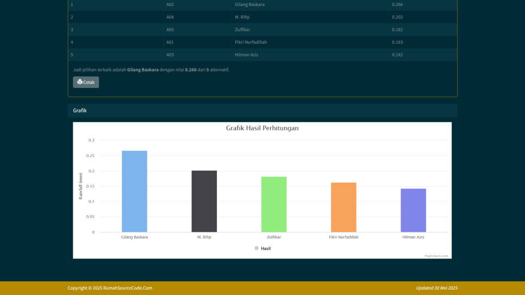The width and height of the screenshot is (525, 295).
Task: Toggle the Hasil series legend label
Action: pos(266,248)
